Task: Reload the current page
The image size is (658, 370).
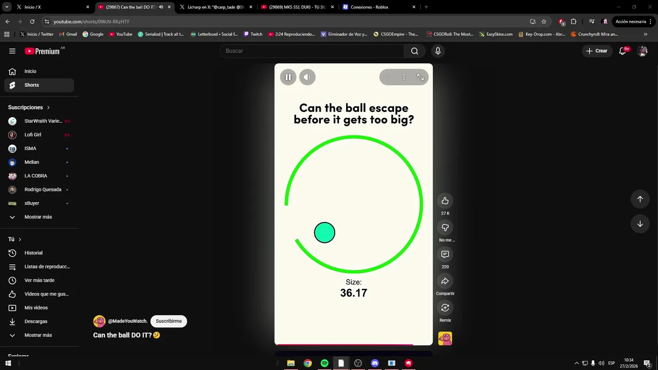Action: (x=32, y=22)
